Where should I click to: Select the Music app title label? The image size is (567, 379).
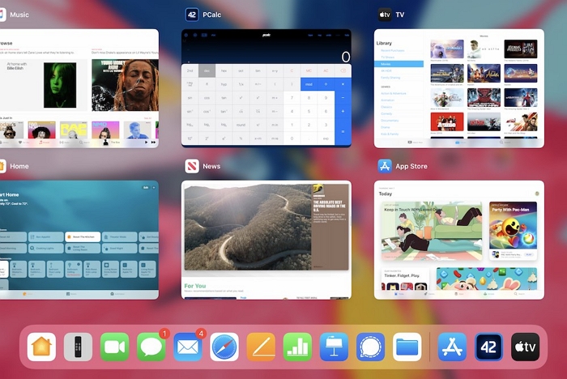[x=19, y=15]
